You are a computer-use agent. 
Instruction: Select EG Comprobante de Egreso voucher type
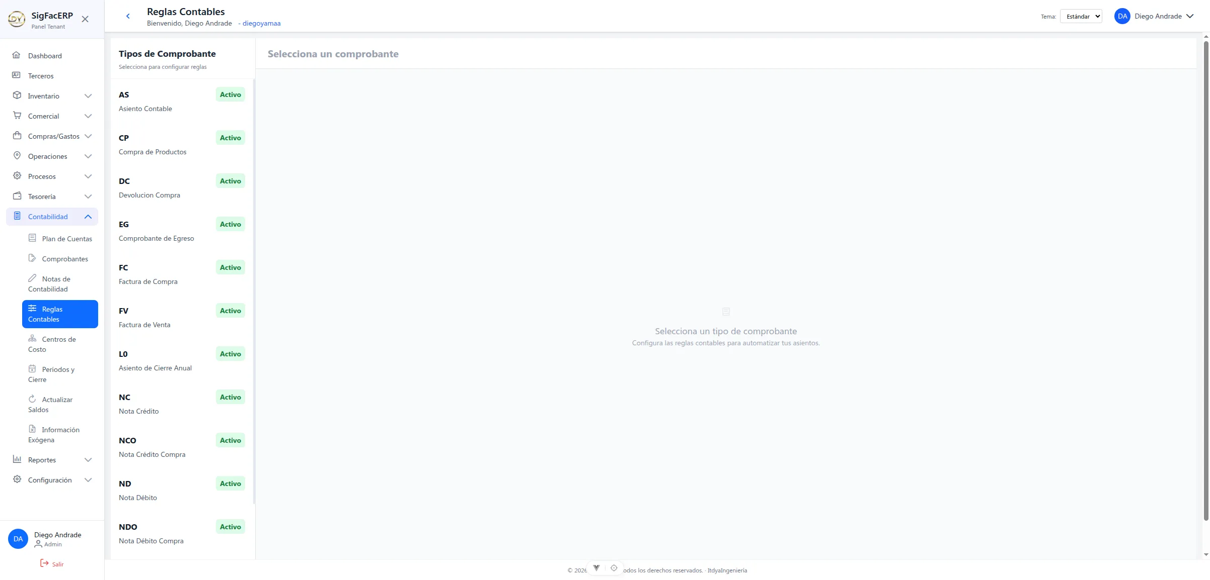[182, 231]
